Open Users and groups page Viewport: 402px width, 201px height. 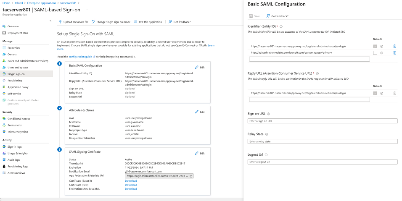coord(18,67)
